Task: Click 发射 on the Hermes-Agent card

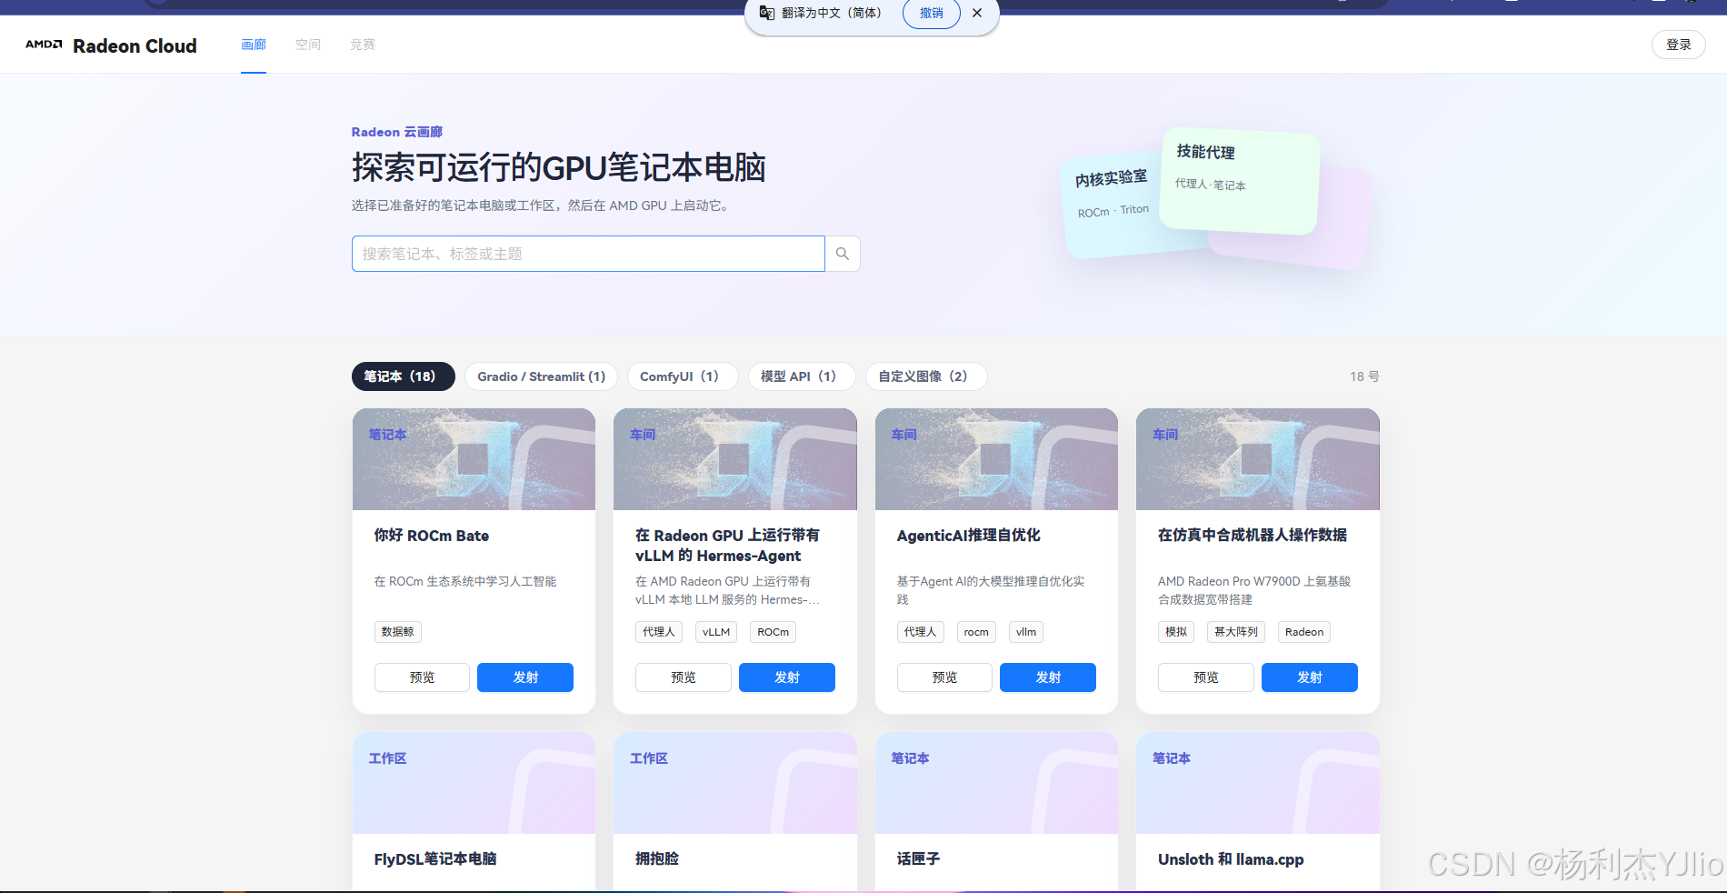Action: tap(787, 677)
